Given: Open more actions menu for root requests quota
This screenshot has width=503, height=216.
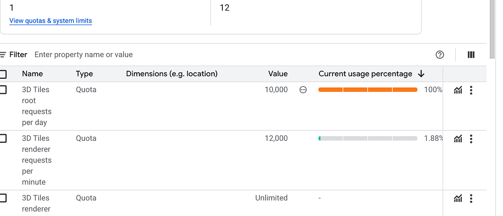Looking at the screenshot, I should 471,90.
